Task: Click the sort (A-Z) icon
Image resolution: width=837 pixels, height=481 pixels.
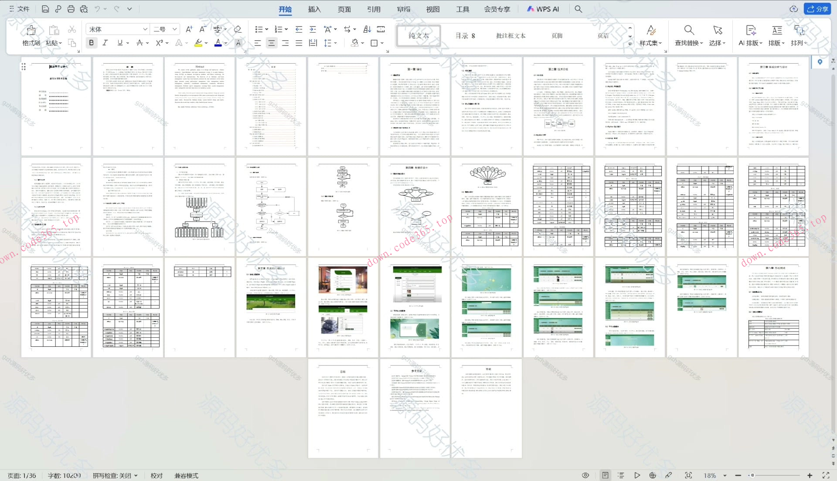Action: pos(367,29)
